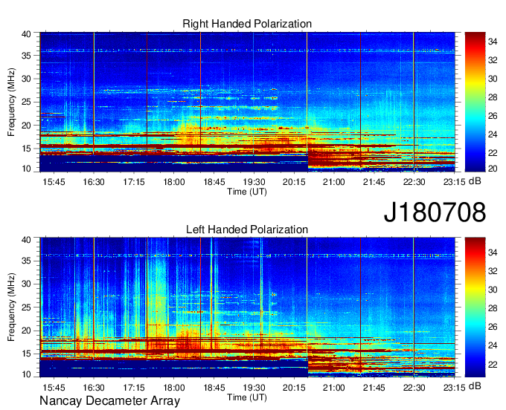Click 15 MHz tick on Left Handed frequency axis
Screen dimensions: 506x410
(26, 354)
